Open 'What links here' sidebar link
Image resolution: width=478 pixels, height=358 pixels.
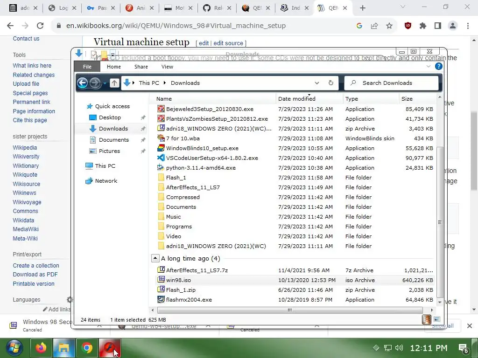(32, 66)
